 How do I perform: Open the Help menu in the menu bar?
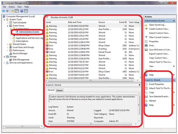point(27,7)
